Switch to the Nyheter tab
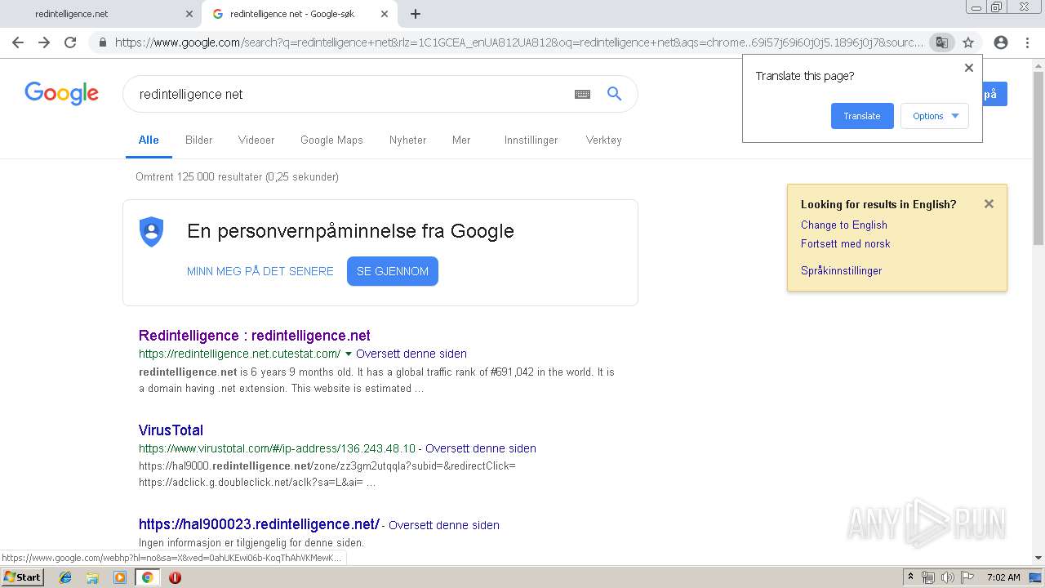1045x588 pixels. (x=408, y=140)
